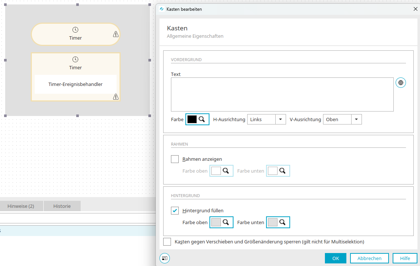Click the Abbrechen button
Image resolution: width=420 pixels, height=266 pixels.
coord(369,258)
